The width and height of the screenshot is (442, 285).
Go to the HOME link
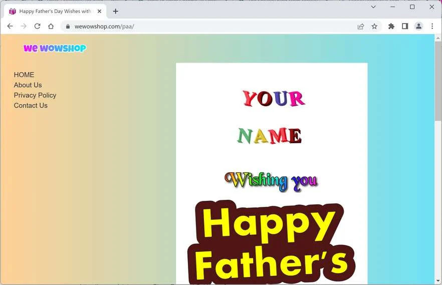tap(24, 75)
